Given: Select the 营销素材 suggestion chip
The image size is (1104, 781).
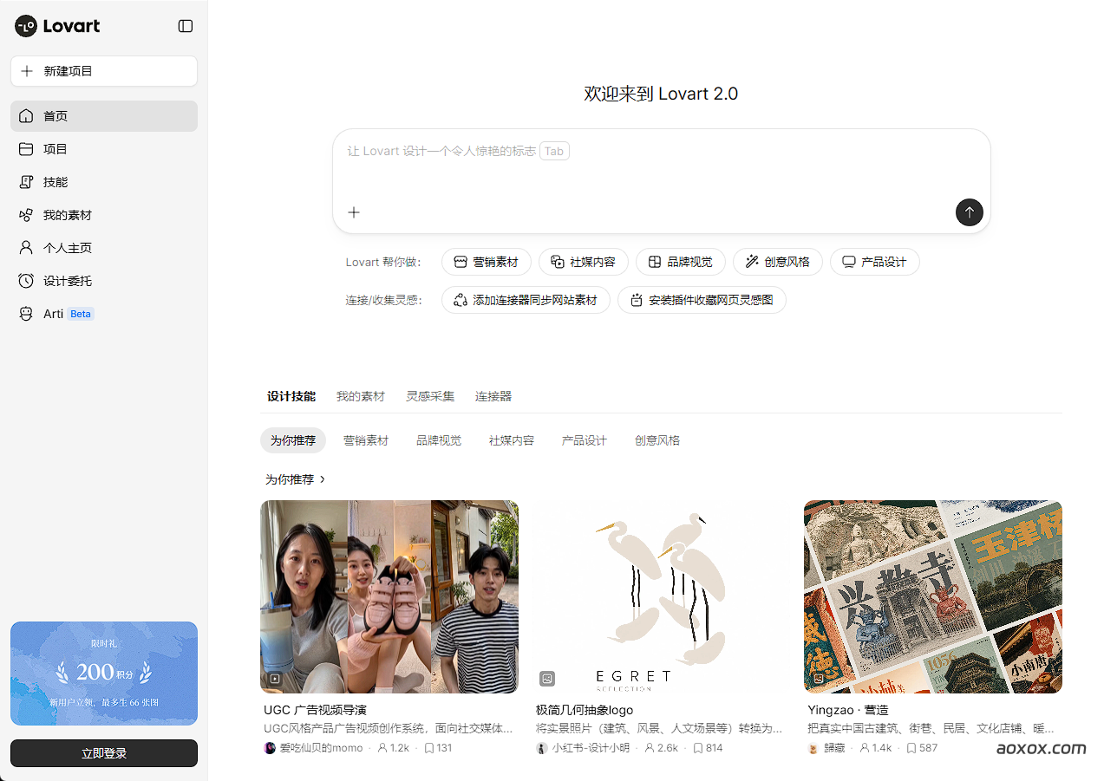Looking at the screenshot, I should [x=487, y=262].
